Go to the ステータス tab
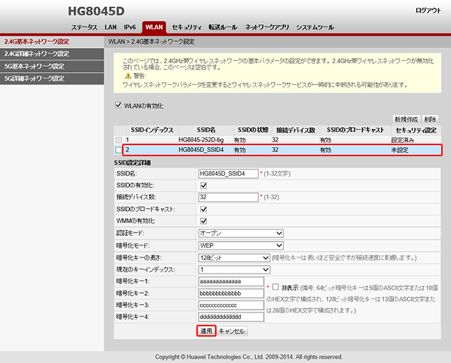Screen dimensions: 451x363 coord(84,27)
